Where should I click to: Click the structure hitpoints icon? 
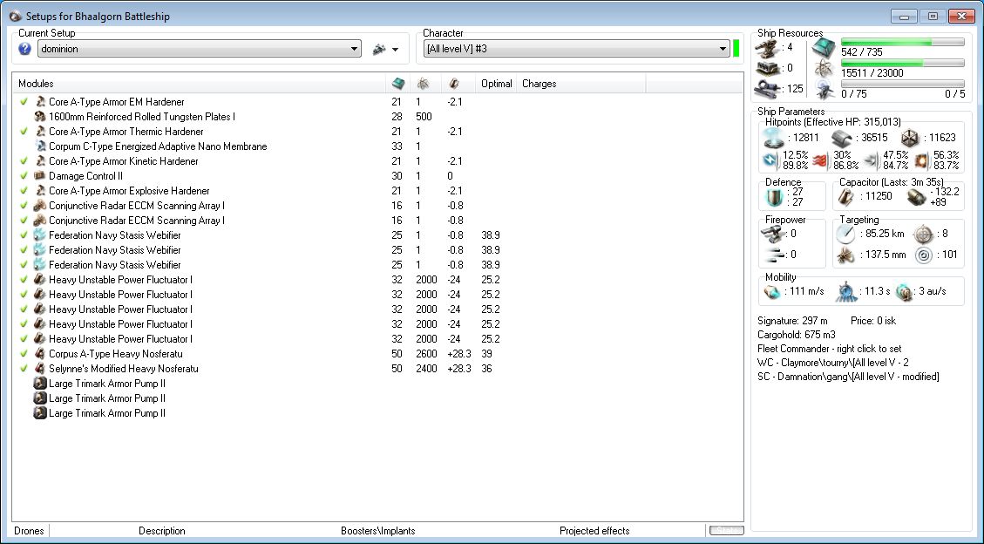910,138
